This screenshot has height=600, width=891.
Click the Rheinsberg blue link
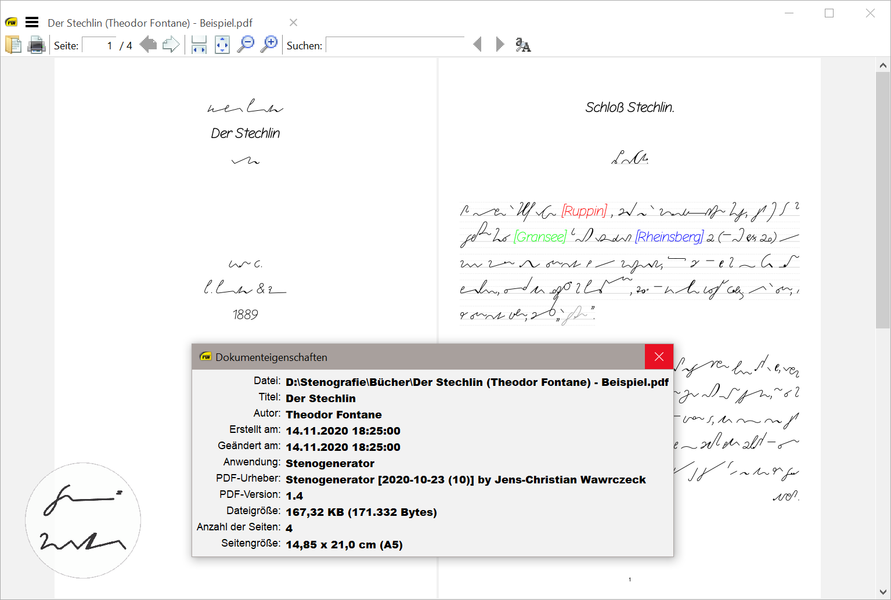click(669, 237)
